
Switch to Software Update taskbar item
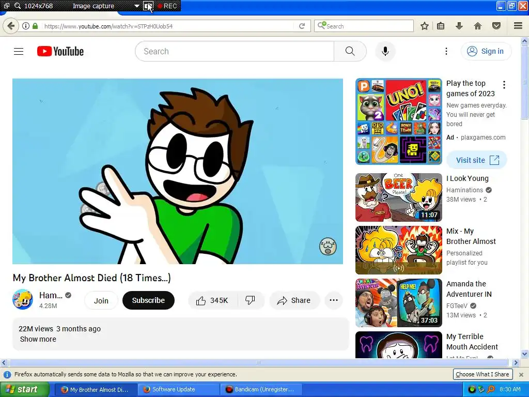(178, 390)
